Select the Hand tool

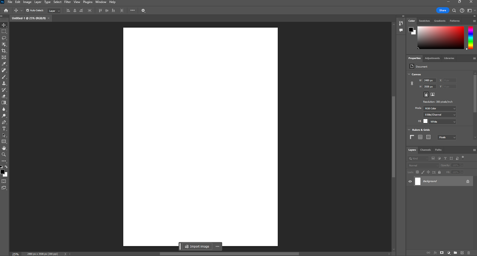tap(4, 148)
